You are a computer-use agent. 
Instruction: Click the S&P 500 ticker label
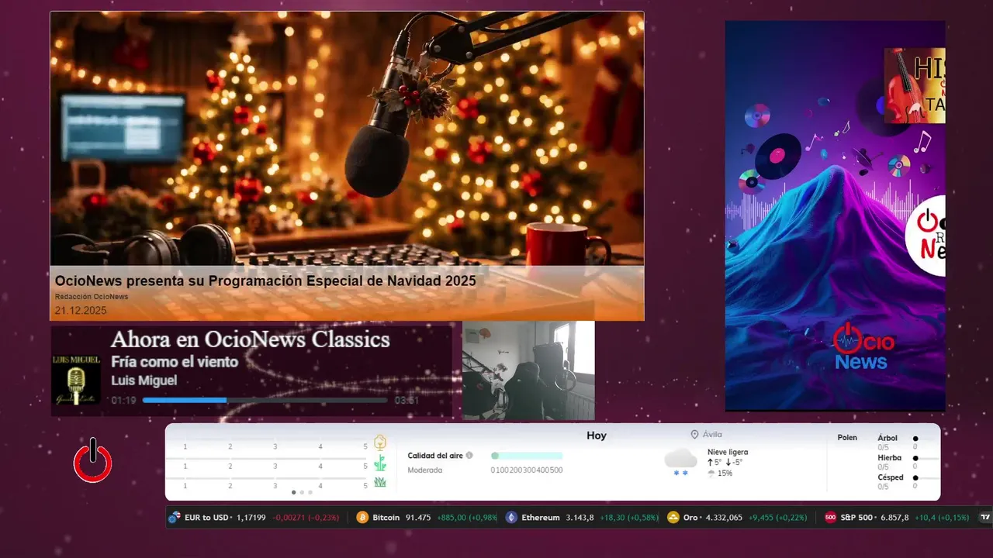pos(856,518)
